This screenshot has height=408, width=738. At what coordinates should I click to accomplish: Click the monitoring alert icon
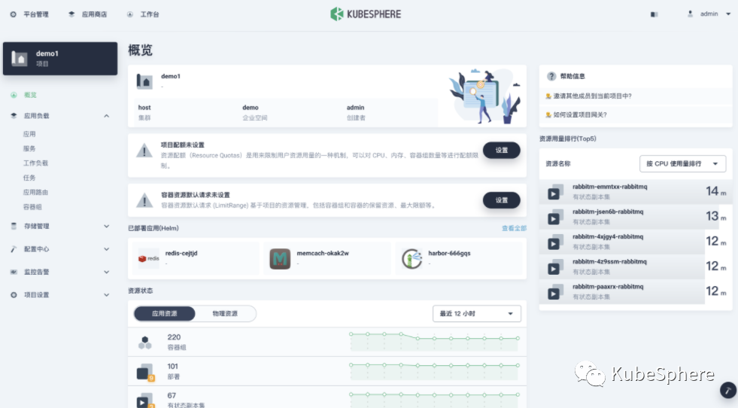pyautogui.click(x=14, y=272)
